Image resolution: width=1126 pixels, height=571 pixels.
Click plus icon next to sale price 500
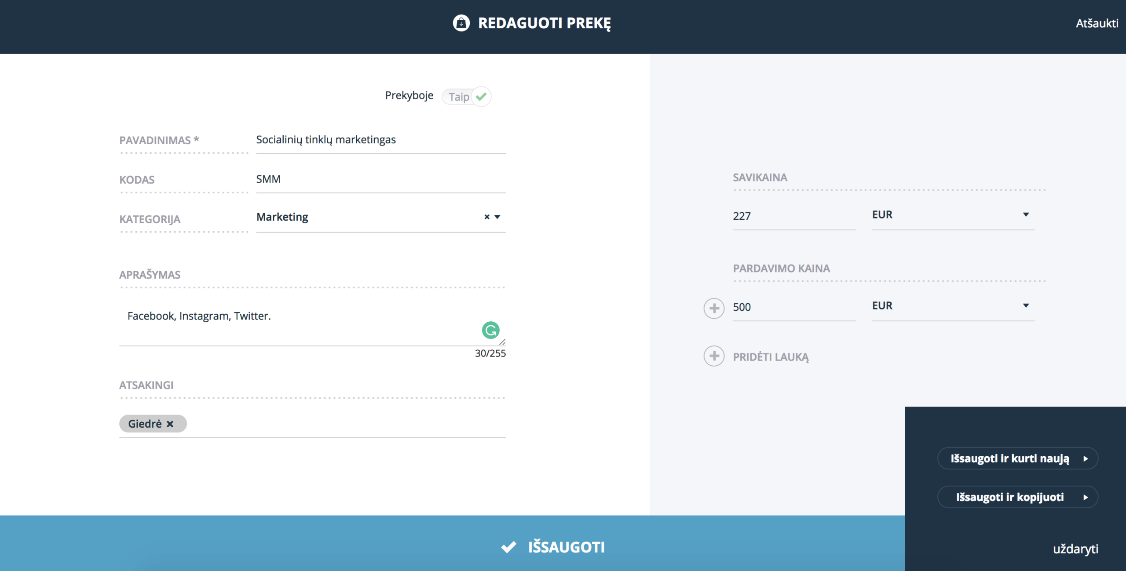point(714,308)
